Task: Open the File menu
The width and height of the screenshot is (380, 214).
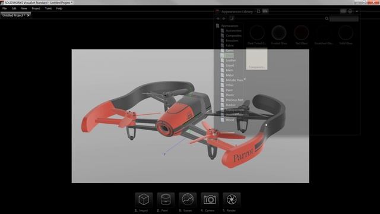Action: pos(5,8)
